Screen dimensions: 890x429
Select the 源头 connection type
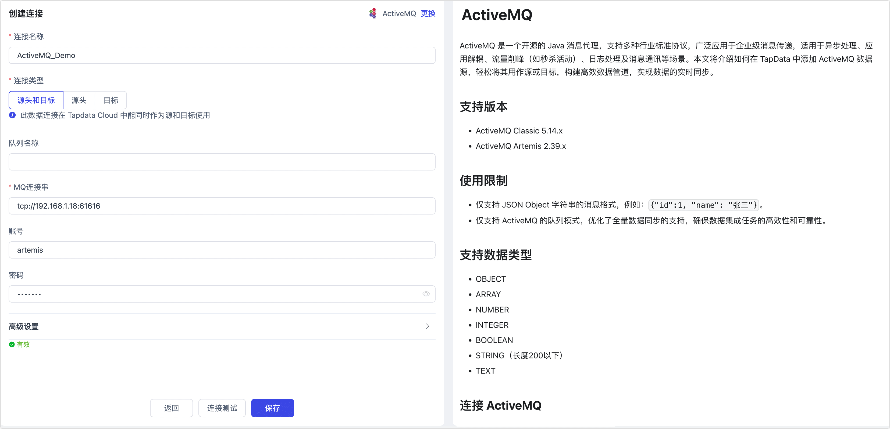(x=79, y=100)
